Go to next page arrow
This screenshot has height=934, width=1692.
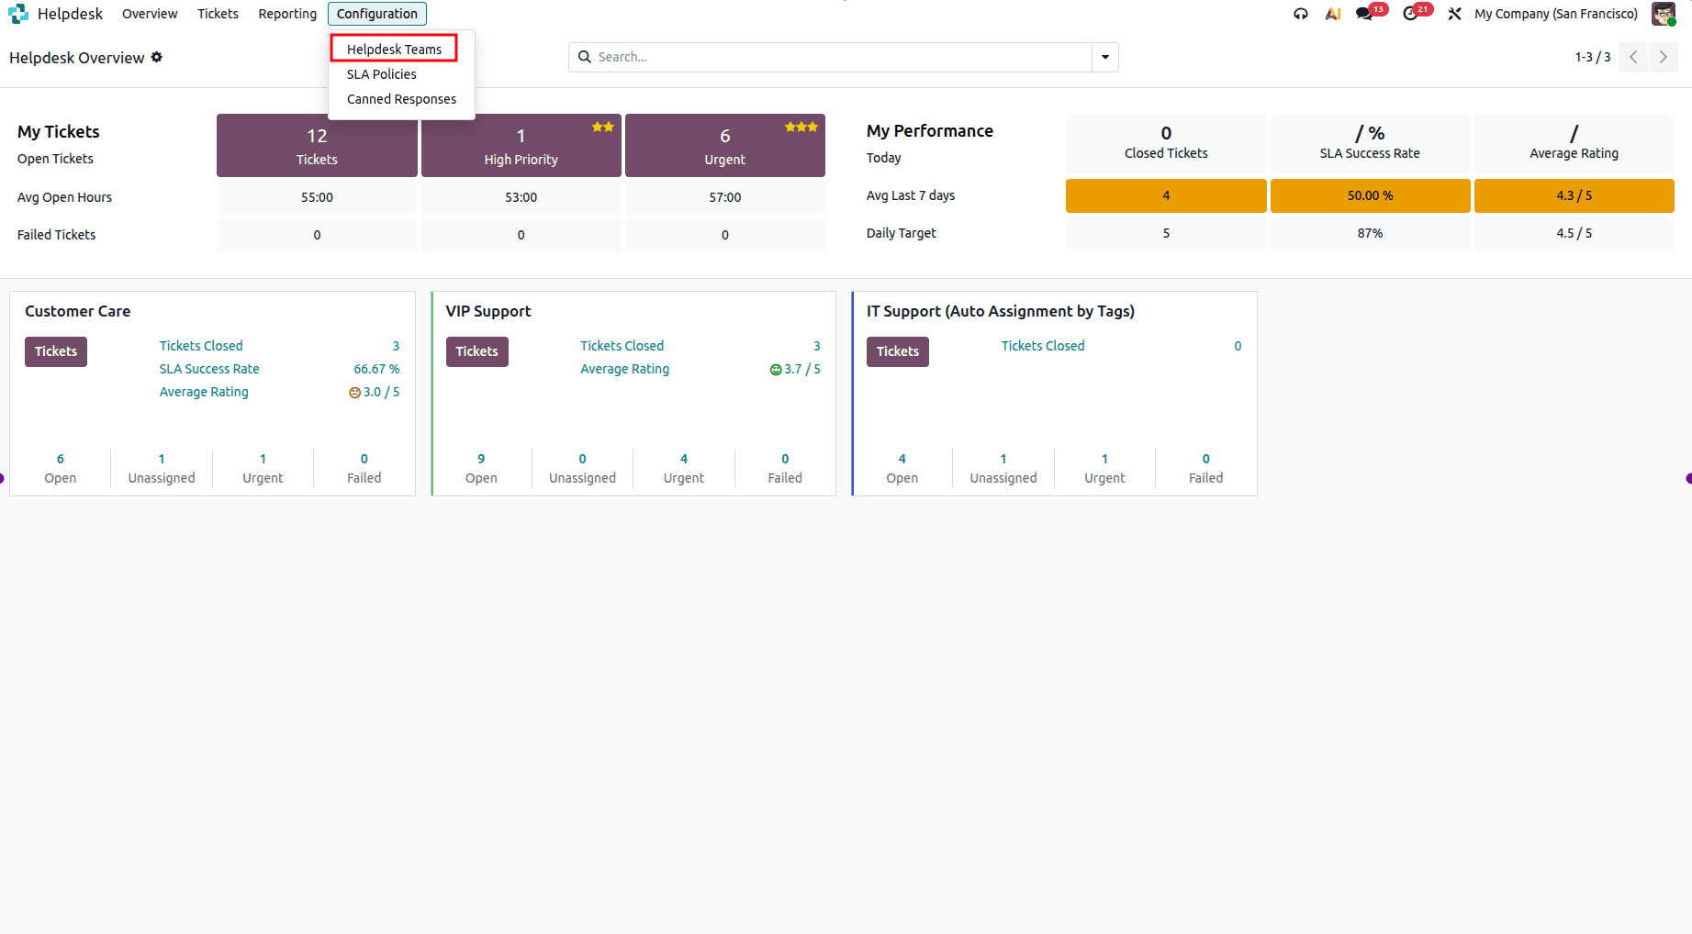pyautogui.click(x=1663, y=57)
